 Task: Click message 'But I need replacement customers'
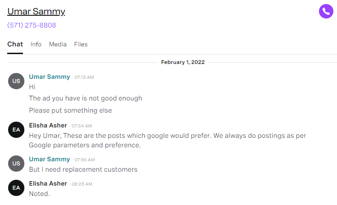83,169
